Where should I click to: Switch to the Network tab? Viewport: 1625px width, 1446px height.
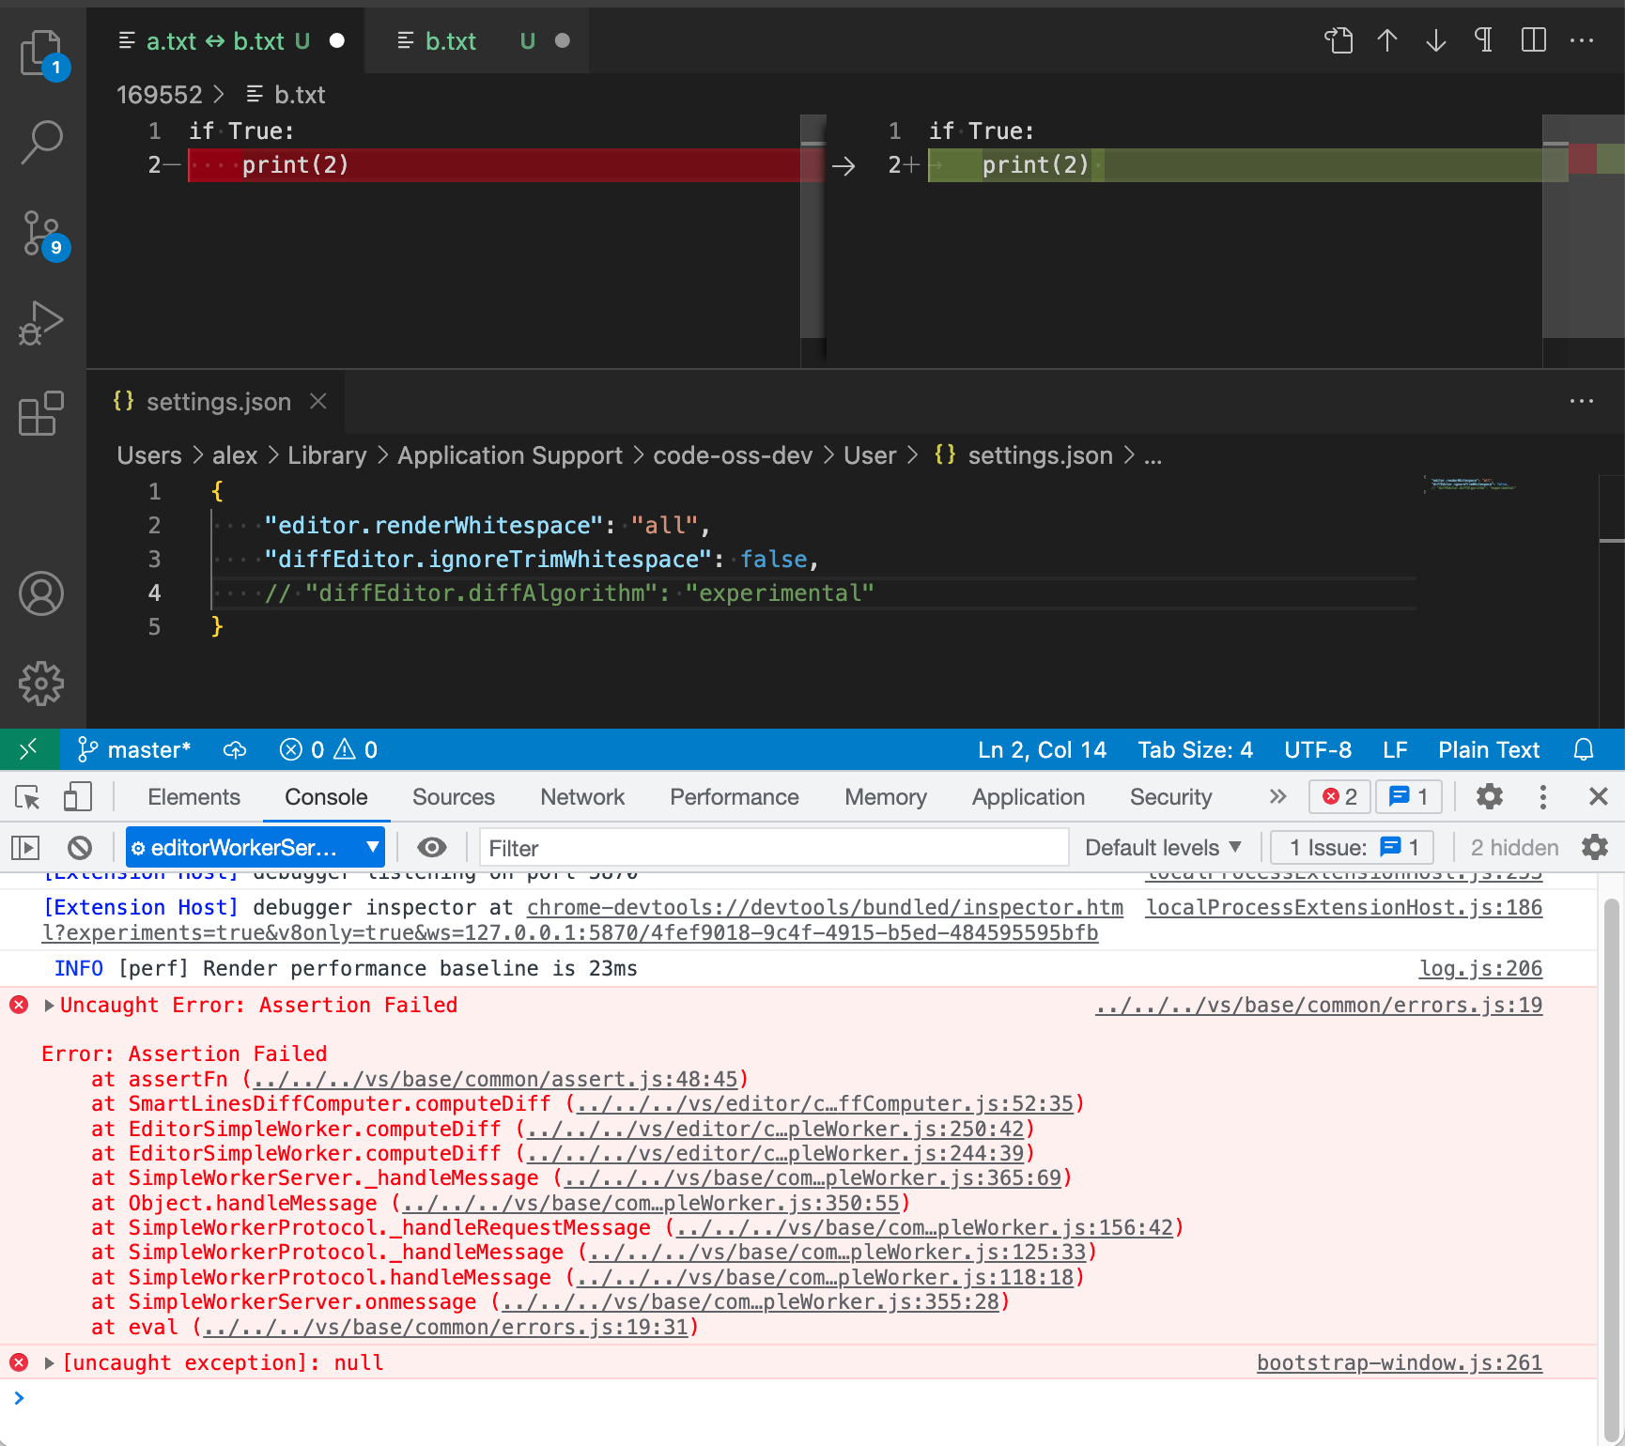(x=582, y=796)
